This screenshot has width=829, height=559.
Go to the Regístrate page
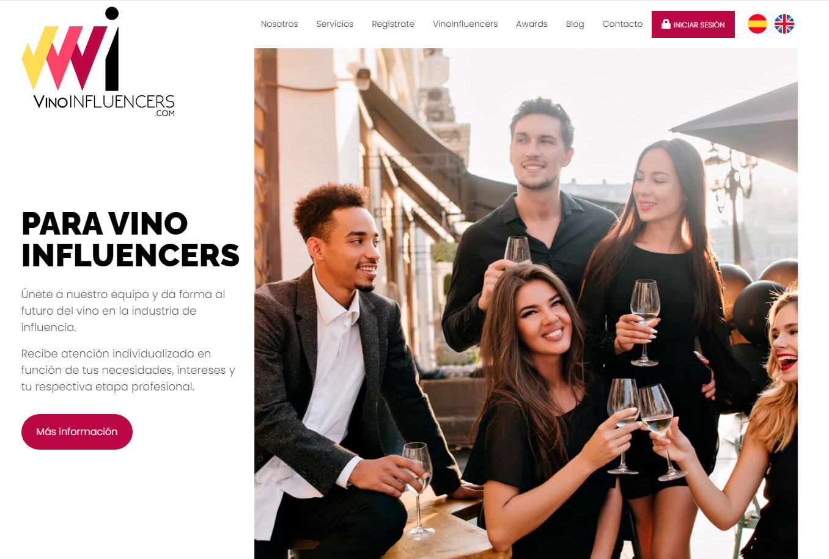393,24
